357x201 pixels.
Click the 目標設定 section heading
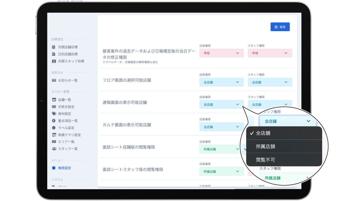tap(57, 39)
